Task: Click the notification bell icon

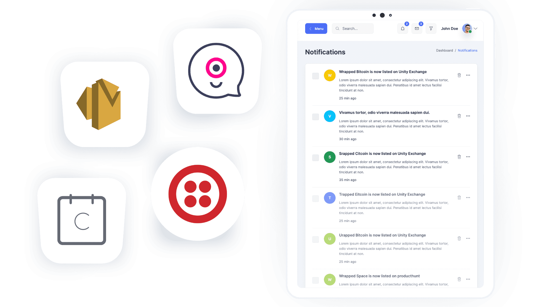Action: pyautogui.click(x=402, y=28)
